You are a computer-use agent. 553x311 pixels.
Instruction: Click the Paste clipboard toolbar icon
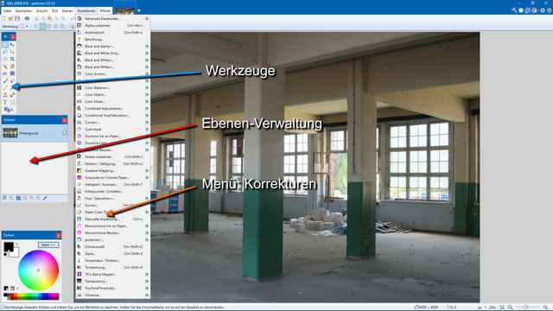[x=50, y=18]
